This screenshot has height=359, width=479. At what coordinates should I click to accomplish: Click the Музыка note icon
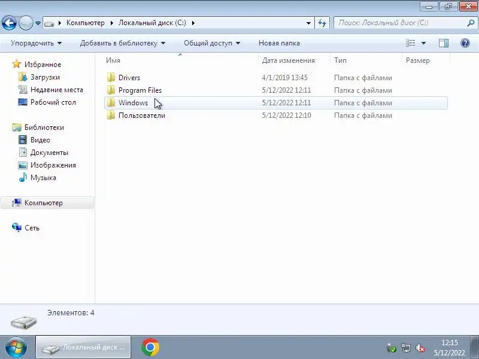[x=23, y=177]
